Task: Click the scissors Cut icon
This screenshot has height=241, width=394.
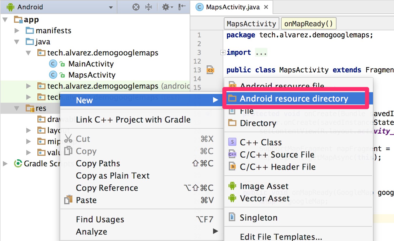Action: (68, 138)
